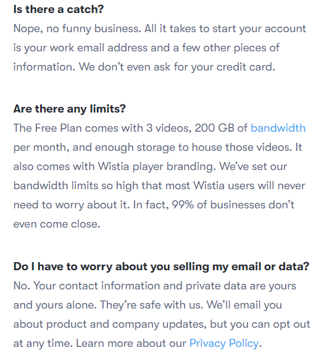Click the line mentioning work email address
The image size is (324, 358).
point(146,48)
